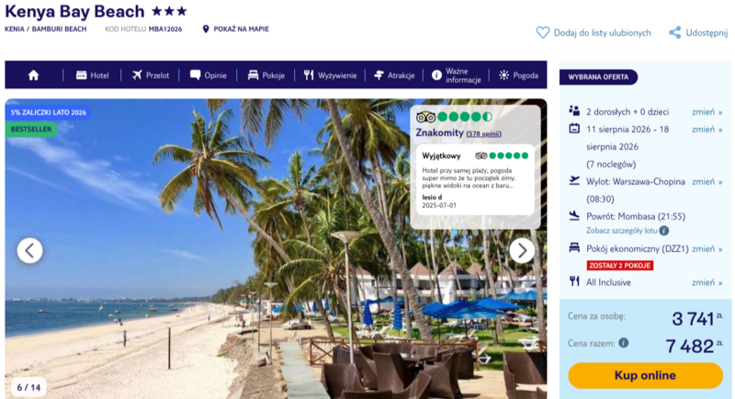Add hotel to favorites via heart icon
The width and height of the screenshot is (735, 399).
pyautogui.click(x=542, y=32)
